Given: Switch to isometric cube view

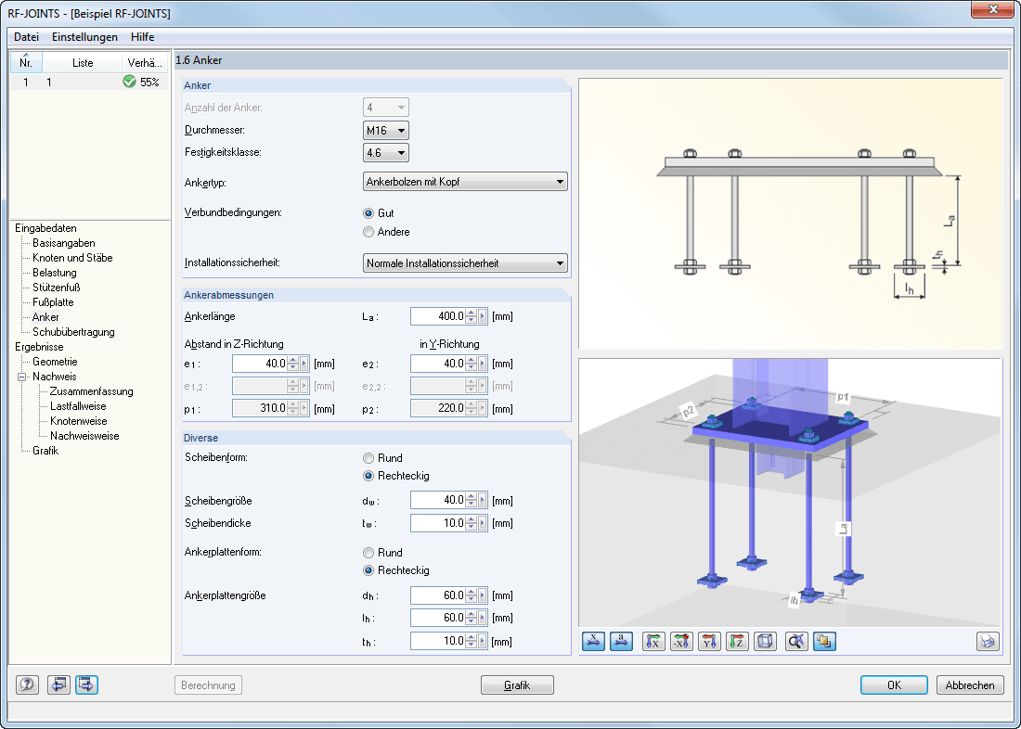Looking at the screenshot, I should [765, 642].
